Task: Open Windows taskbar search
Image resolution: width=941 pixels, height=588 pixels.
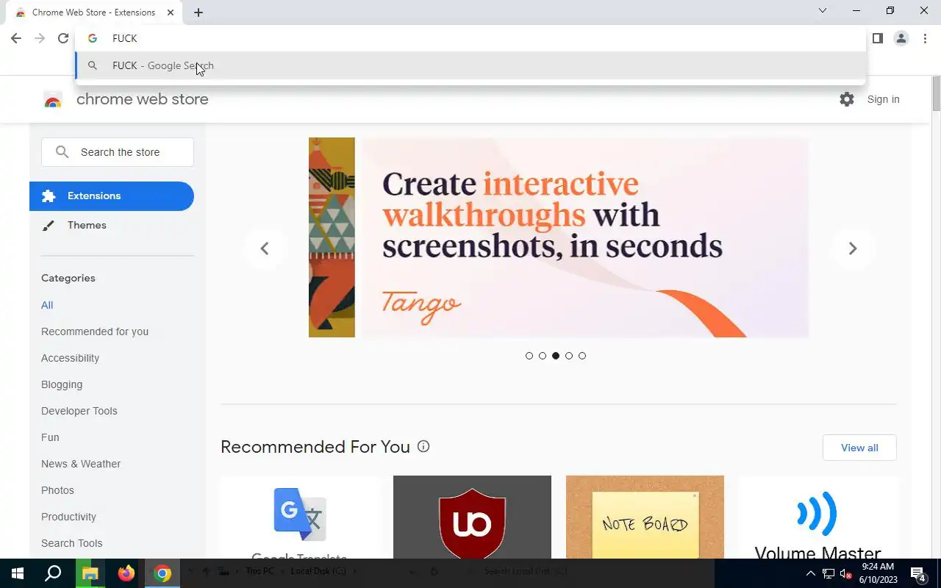Action: pyautogui.click(x=53, y=573)
